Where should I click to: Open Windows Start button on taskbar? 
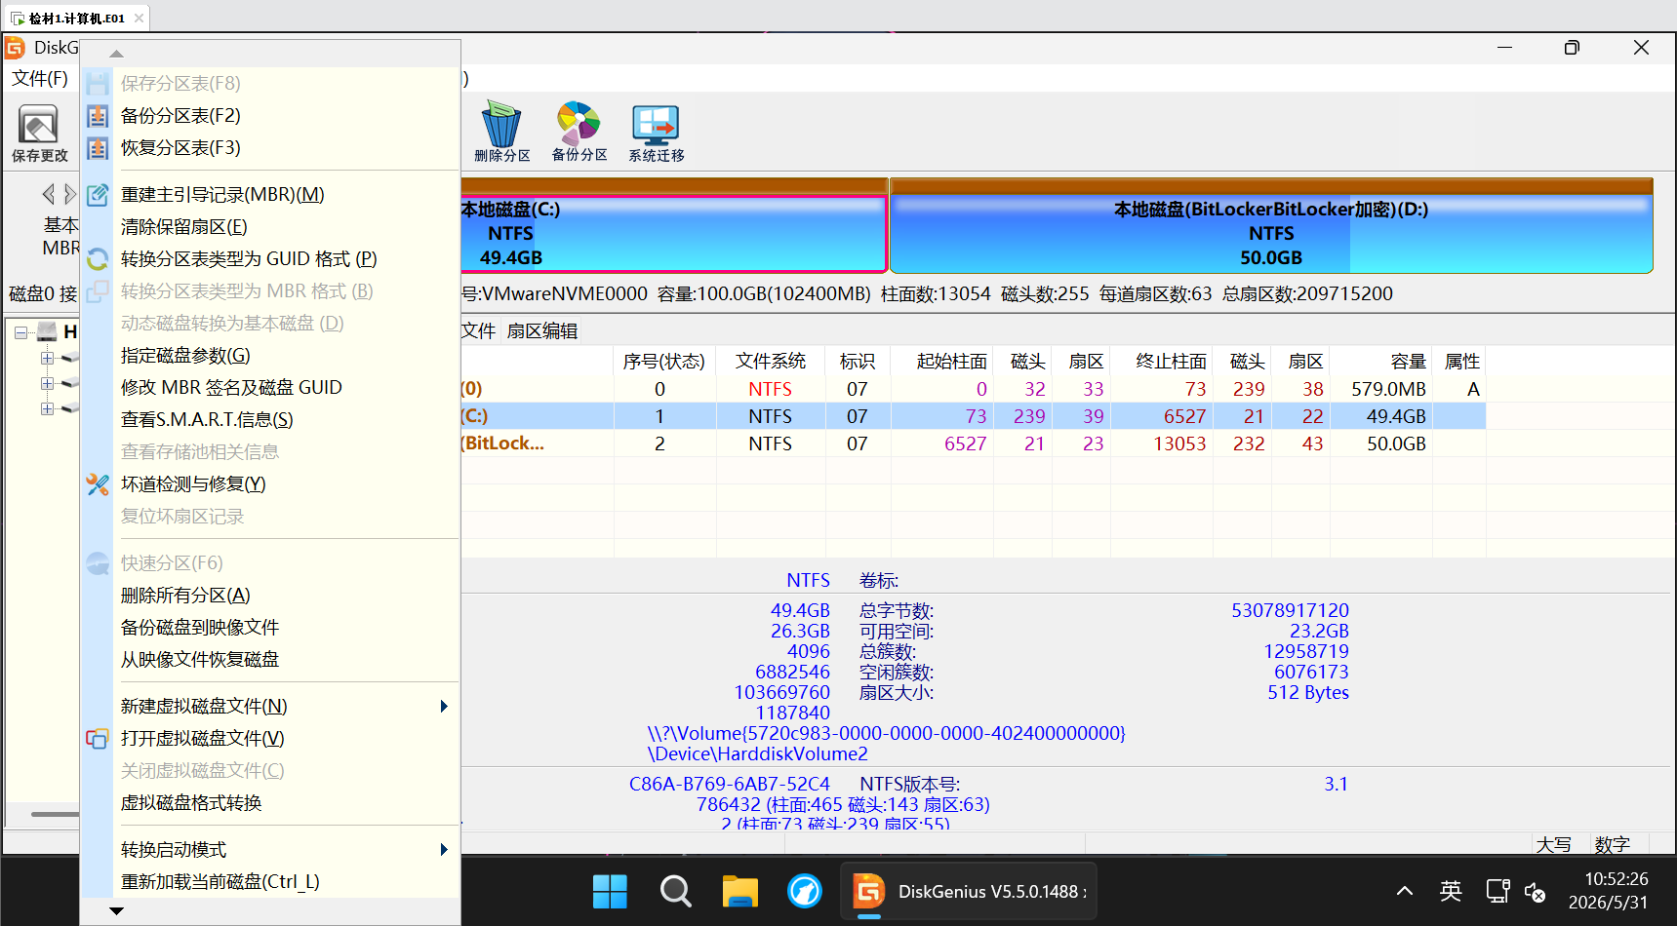tap(611, 891)
